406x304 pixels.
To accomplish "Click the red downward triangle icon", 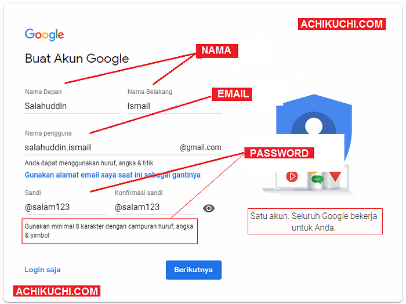I will click(335, 176).
